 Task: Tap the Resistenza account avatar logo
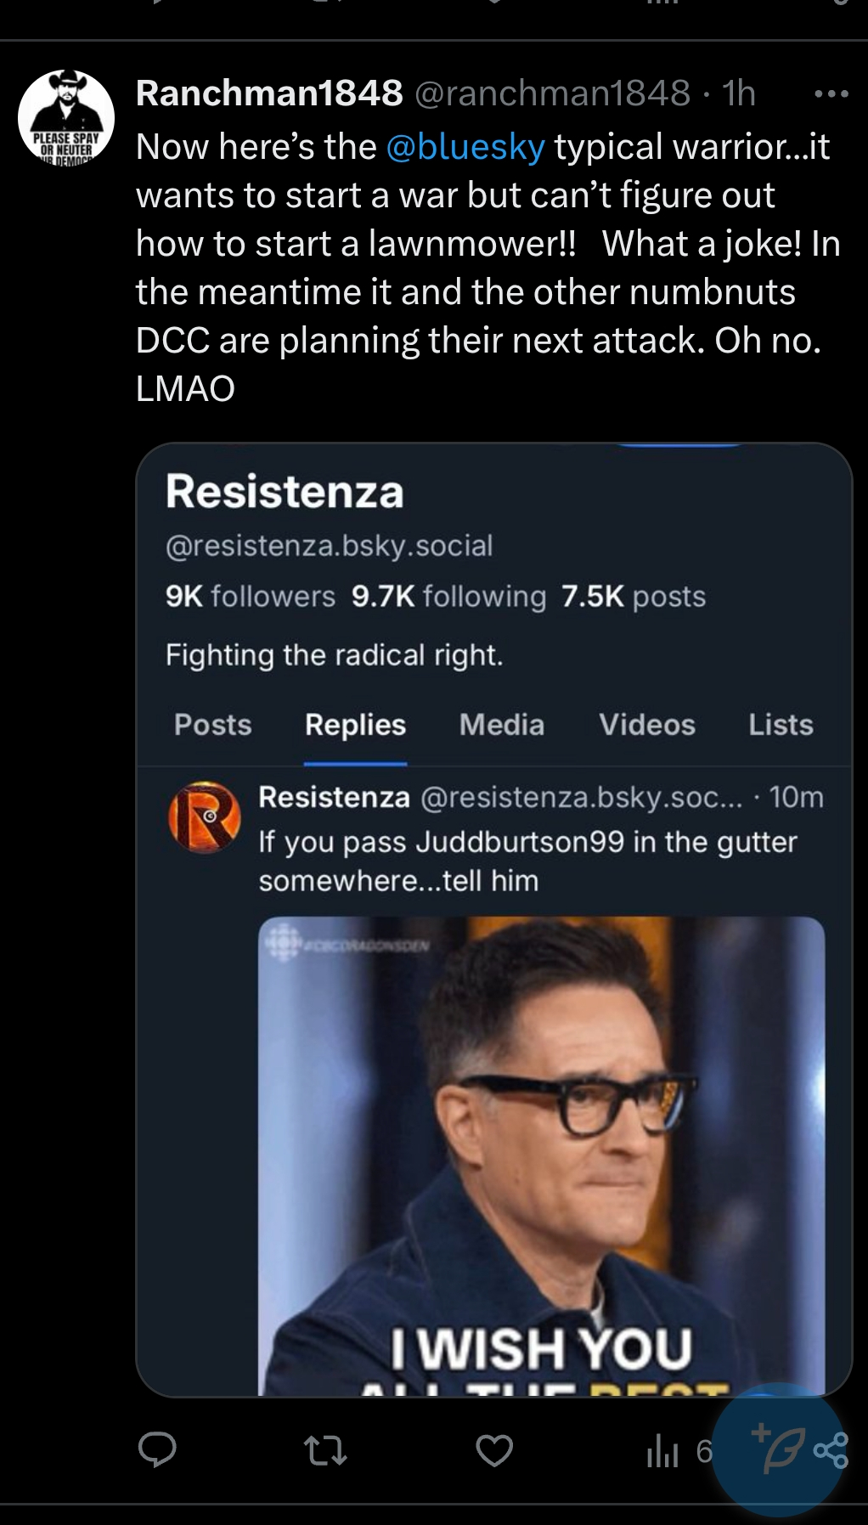point(204,817)
